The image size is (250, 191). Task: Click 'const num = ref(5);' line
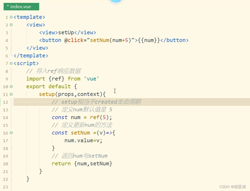[82, 117]
